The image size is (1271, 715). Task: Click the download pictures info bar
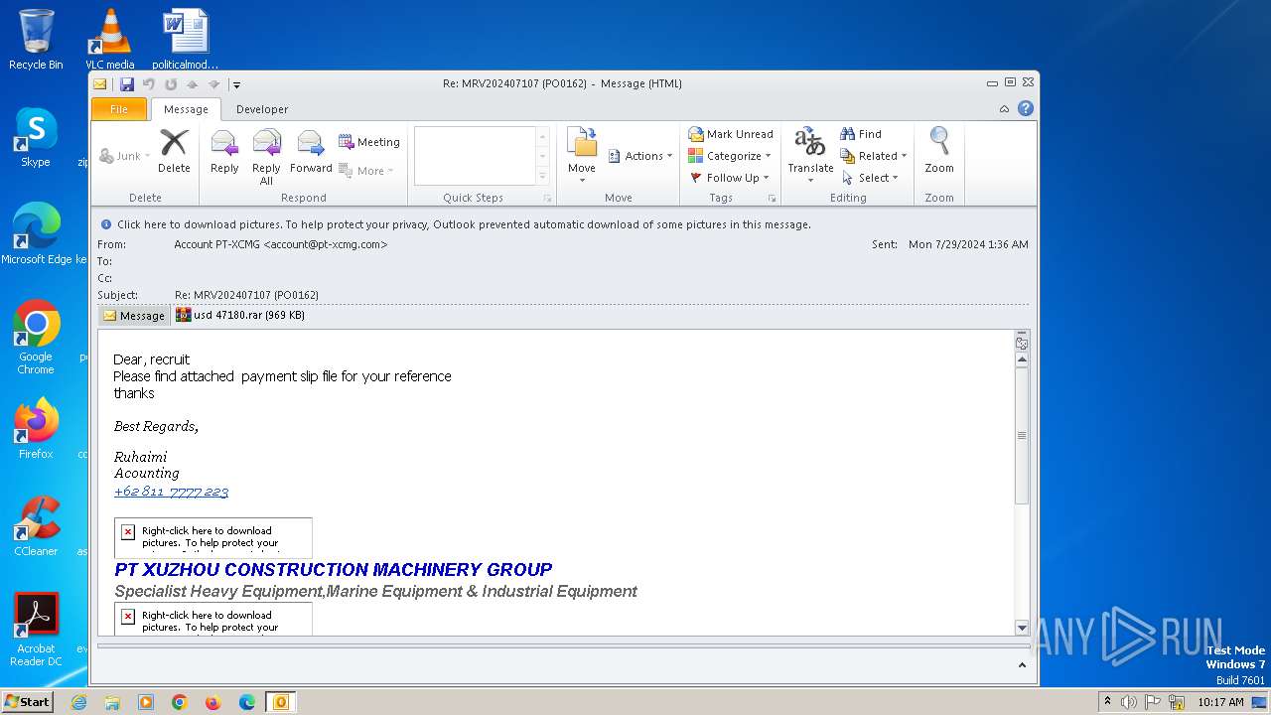coord(563,224)
